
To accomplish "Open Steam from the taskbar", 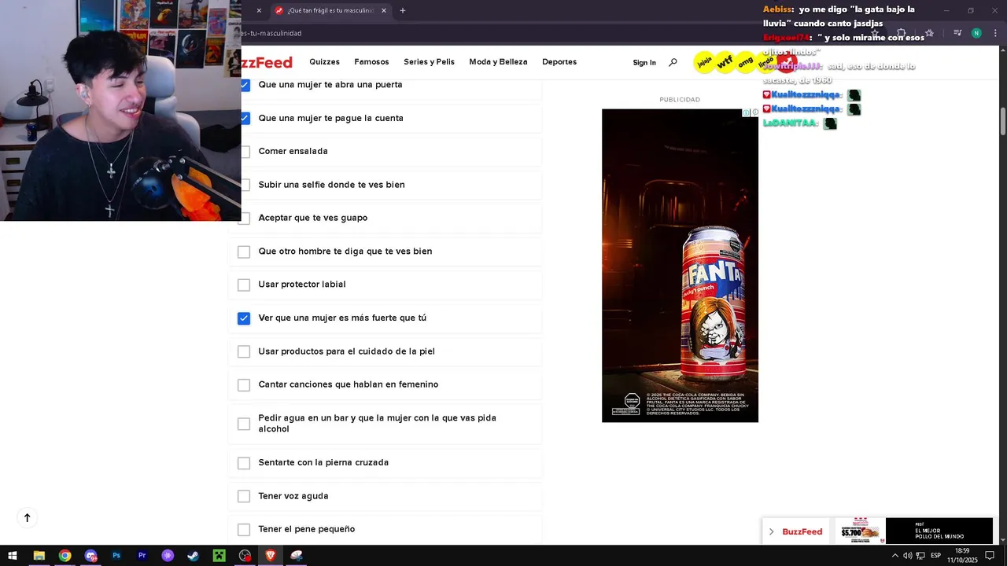I will (x=193, y=556).
